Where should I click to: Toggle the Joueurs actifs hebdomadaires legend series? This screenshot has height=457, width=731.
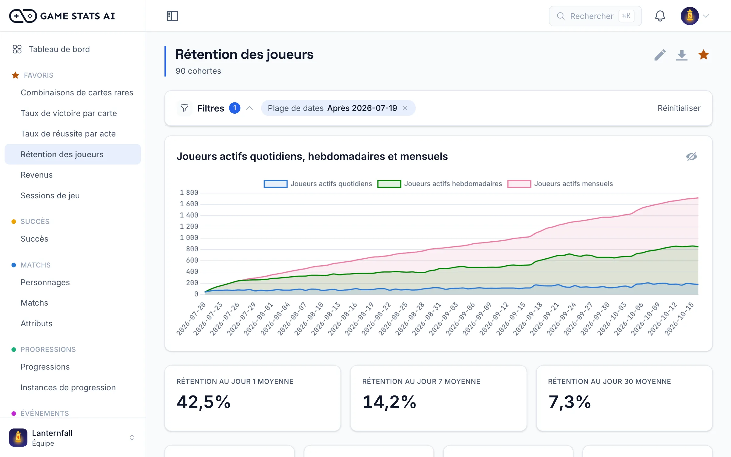click(440, 184)
